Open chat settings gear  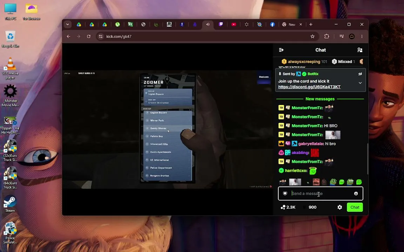(339, 207)
